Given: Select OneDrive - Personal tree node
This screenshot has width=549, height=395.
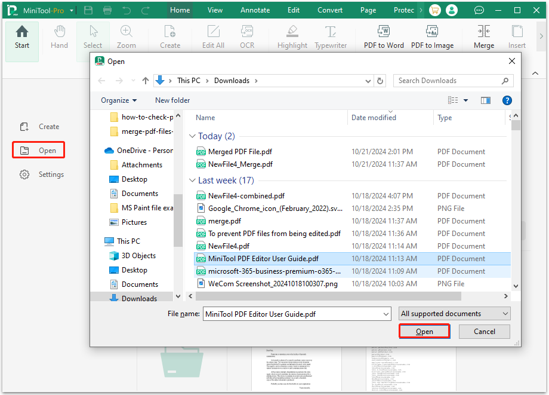Looking at the screenshot, I should click(x=138, y=151).
